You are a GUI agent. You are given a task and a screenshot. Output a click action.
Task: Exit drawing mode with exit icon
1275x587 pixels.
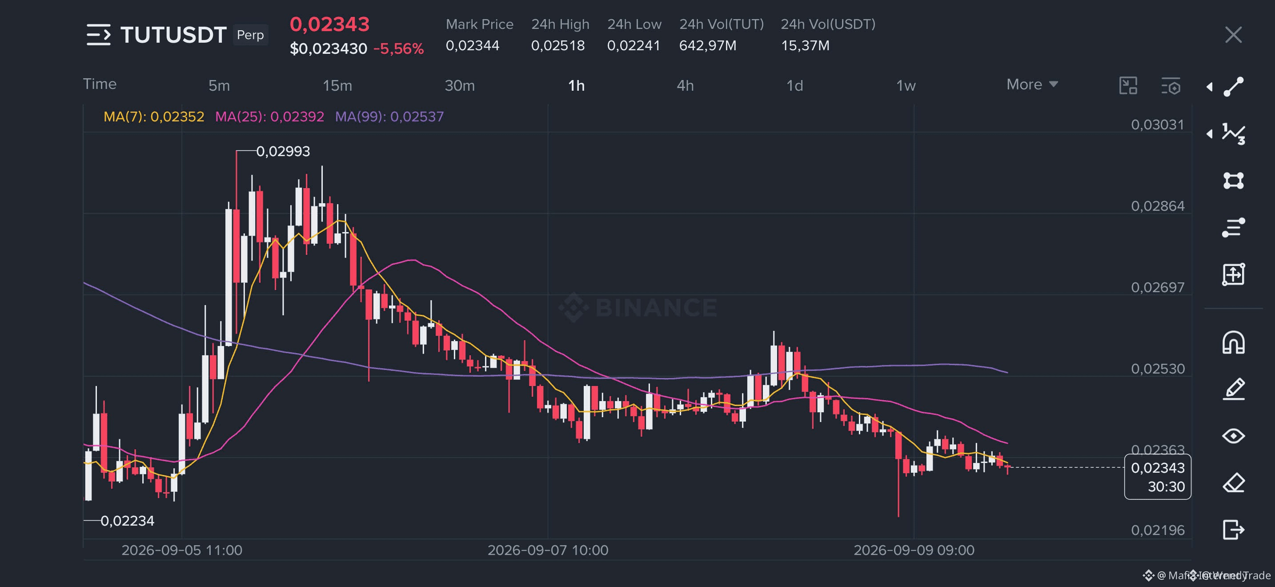(1233, 530)
